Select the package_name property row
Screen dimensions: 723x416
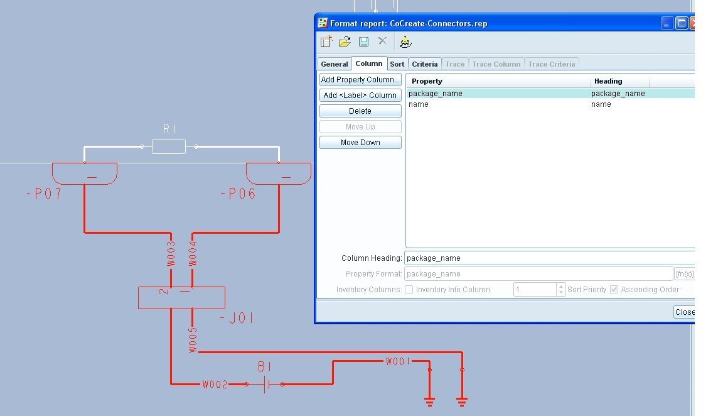coord(550,93)
